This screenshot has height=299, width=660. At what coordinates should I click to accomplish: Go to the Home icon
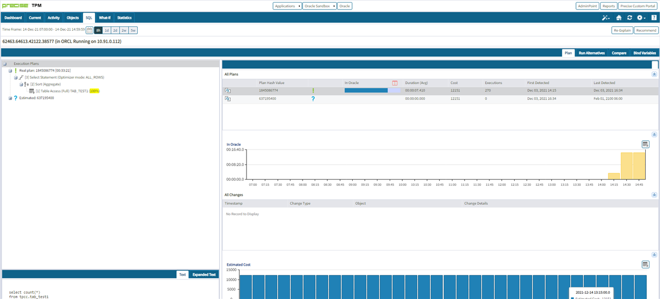[619, 17]
